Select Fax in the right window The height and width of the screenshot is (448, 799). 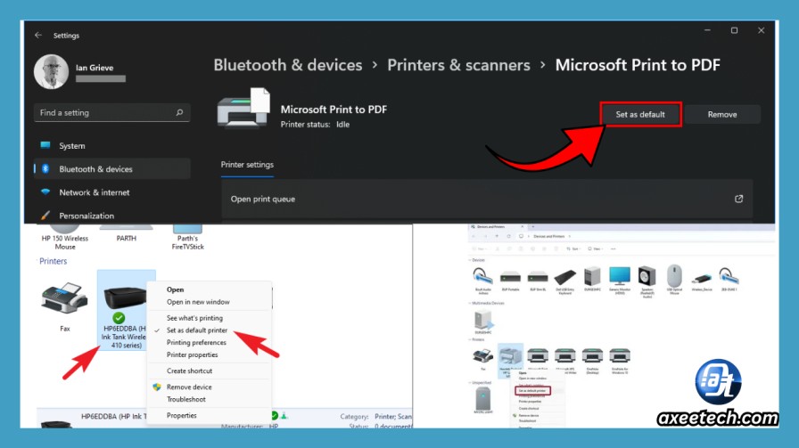tap(483, 358)
